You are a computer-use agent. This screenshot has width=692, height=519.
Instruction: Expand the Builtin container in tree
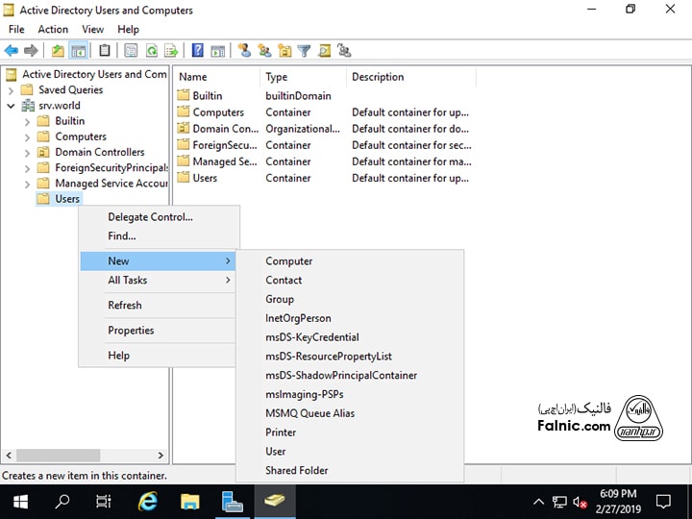pyautogui.click(x=27, y=121)
